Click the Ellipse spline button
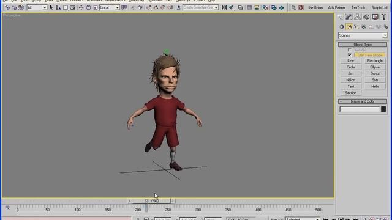This screenshot has height=220, width=392. coord(375,67)
